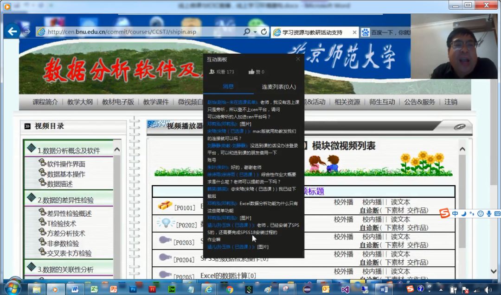This screenshot has width=501, height=295.
Task: Expand the 2.数据的差异性检验 section
Action: 65,200
